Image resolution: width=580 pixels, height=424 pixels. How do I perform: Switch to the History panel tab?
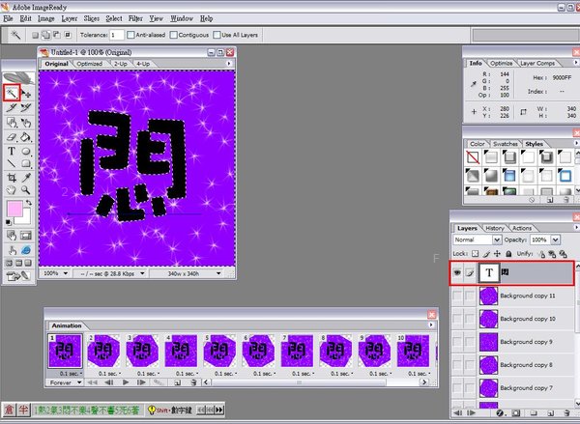point(494,228)
